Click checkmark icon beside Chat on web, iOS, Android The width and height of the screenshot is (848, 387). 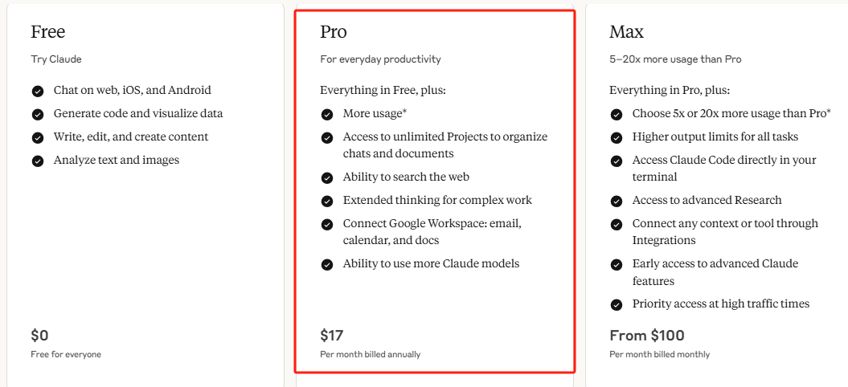(37, 92)
